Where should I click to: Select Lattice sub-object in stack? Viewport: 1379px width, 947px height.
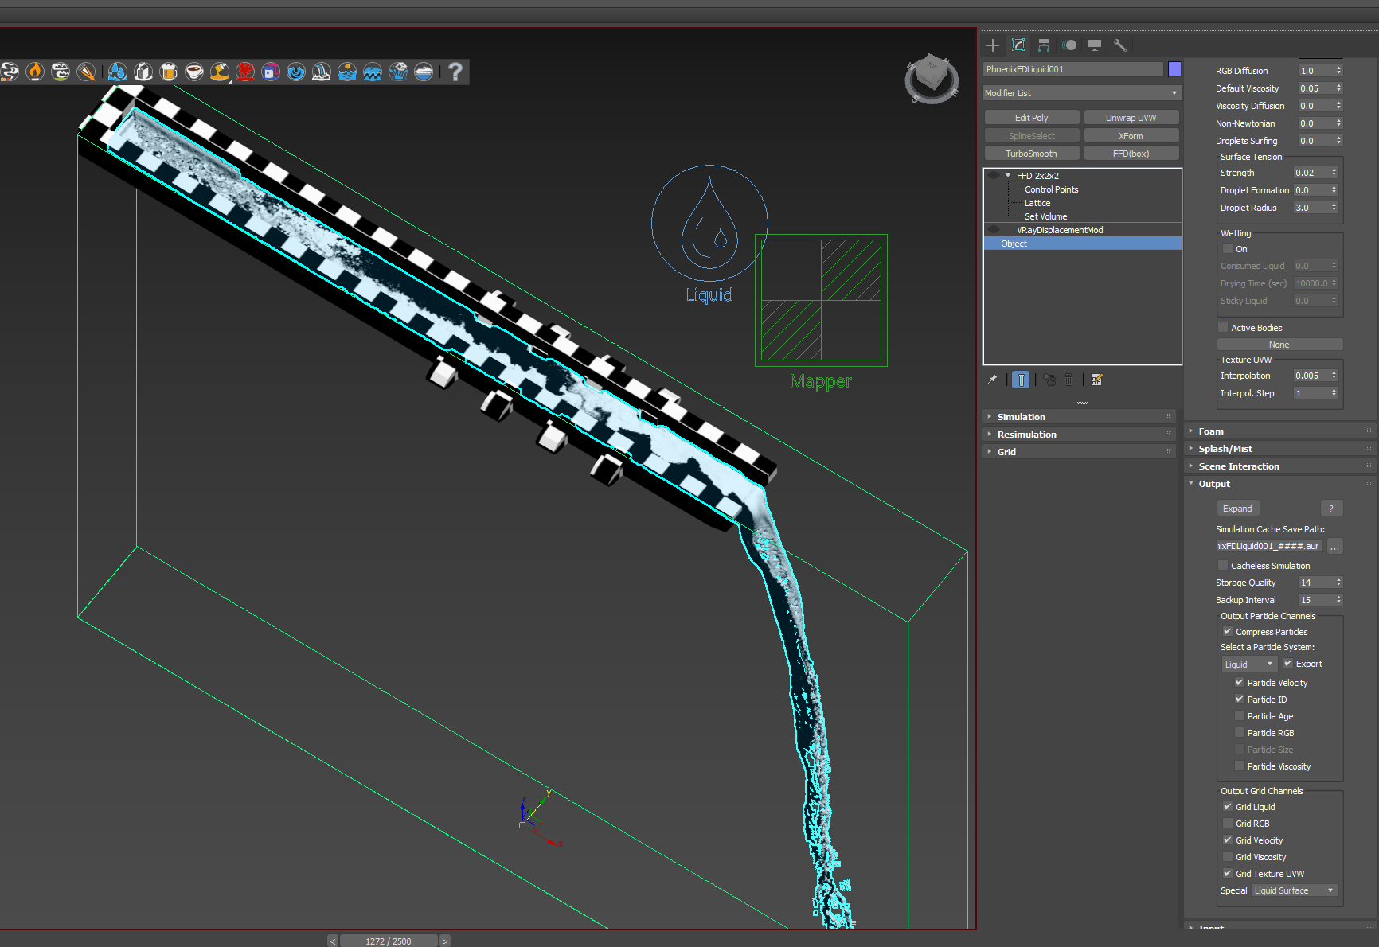pos(1037,203)
